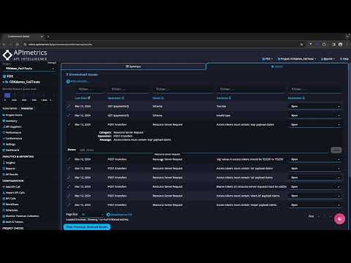Sort by the Check column header
351x263 pixels.
click(158, 98)
